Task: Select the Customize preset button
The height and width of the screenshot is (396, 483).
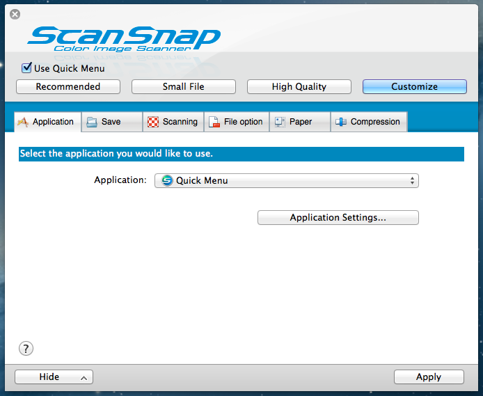Action: (x=415, y=86)
